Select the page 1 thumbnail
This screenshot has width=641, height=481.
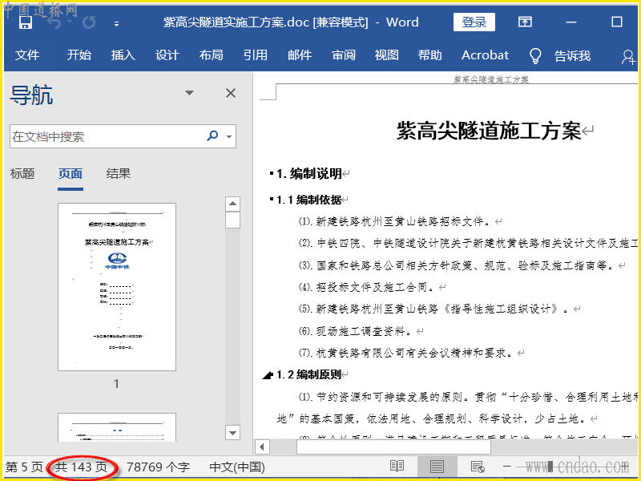point(117,287)
